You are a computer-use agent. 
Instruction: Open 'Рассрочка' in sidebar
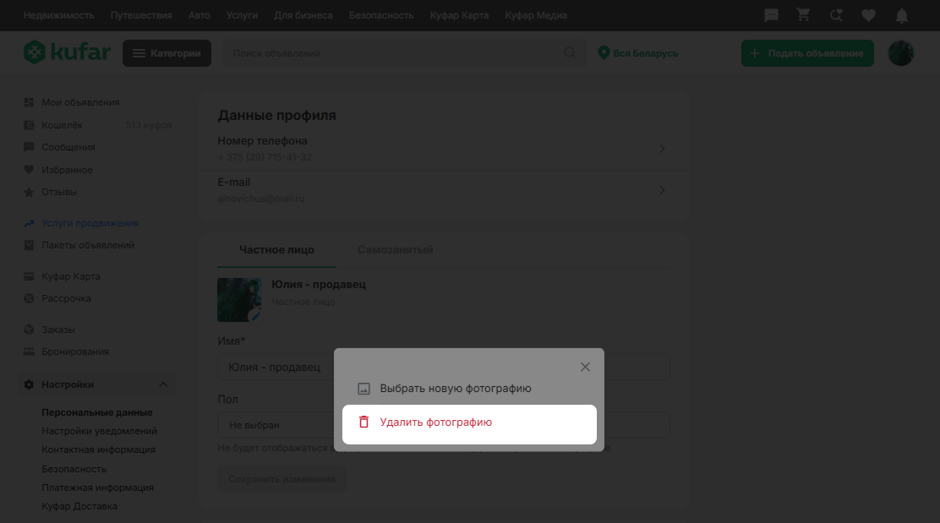66,298
